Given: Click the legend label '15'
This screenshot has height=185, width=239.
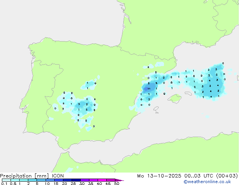Looking at the screenshot, I should [56, 183].
